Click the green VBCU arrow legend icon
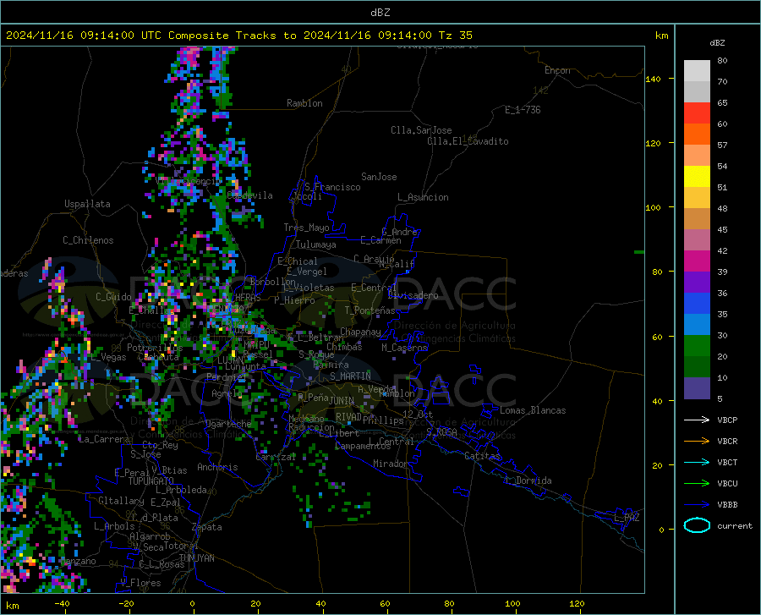Viewport: 761px width, 615px height. click(697, 483)
